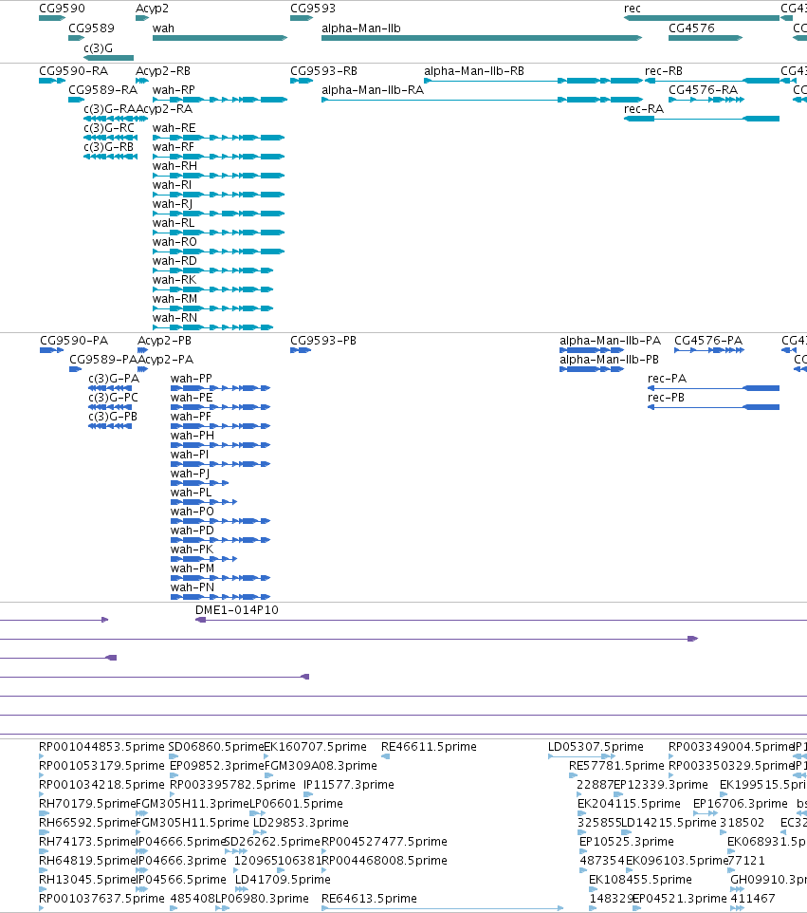The width and height of the screenshot is (807, 913).
Task: Click transcript label alpha-Man-IIb-RB
Action: [474, 71]
